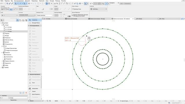Close the 'Лампа настольная / 2D-символ' tab

[133, 19]
